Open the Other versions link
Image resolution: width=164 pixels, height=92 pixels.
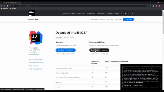[33, 66]
